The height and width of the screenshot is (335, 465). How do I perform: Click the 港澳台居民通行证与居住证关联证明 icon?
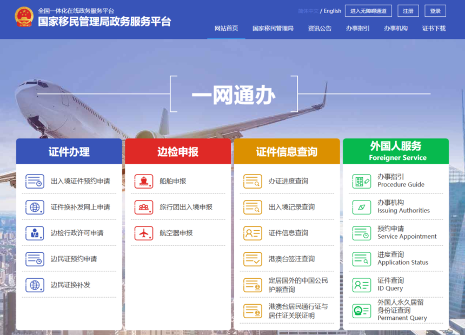(x=253, y=311)
